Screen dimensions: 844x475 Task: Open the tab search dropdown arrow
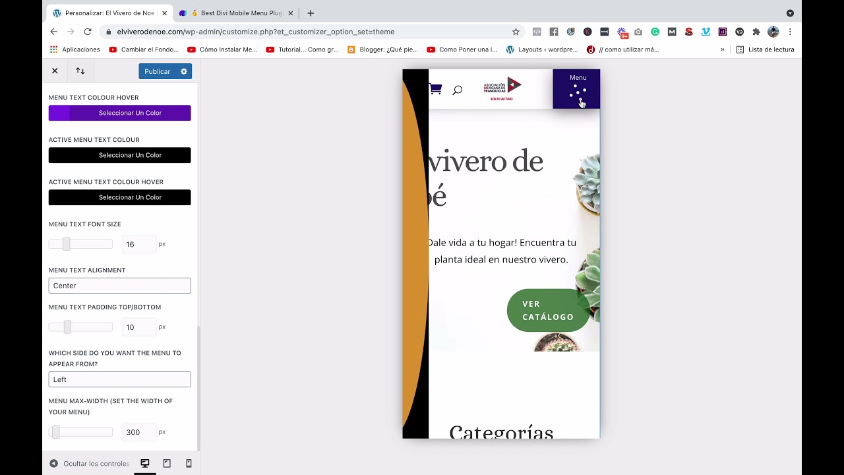click(x=790, y=13)
